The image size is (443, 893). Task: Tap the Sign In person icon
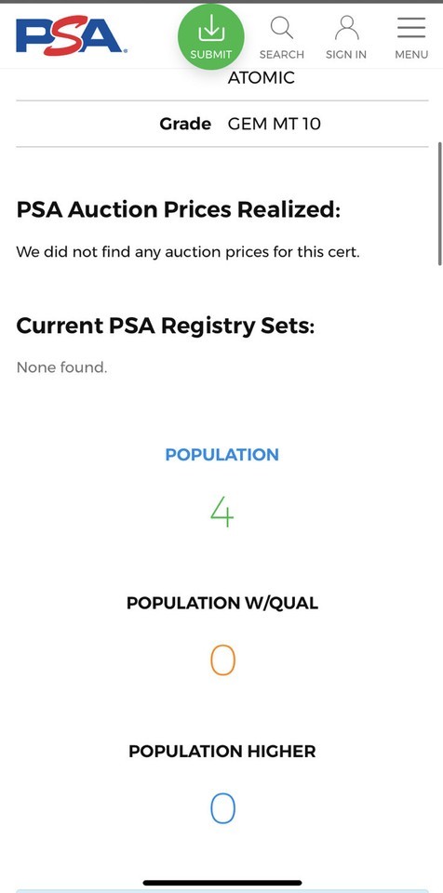coord(346,28)
